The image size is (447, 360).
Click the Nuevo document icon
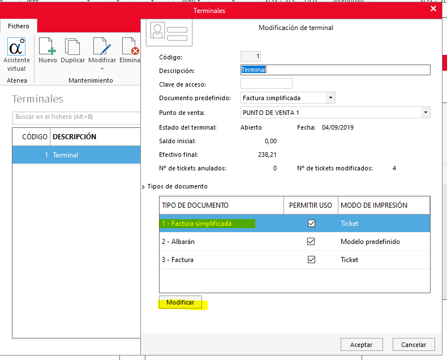pos(47,47)
